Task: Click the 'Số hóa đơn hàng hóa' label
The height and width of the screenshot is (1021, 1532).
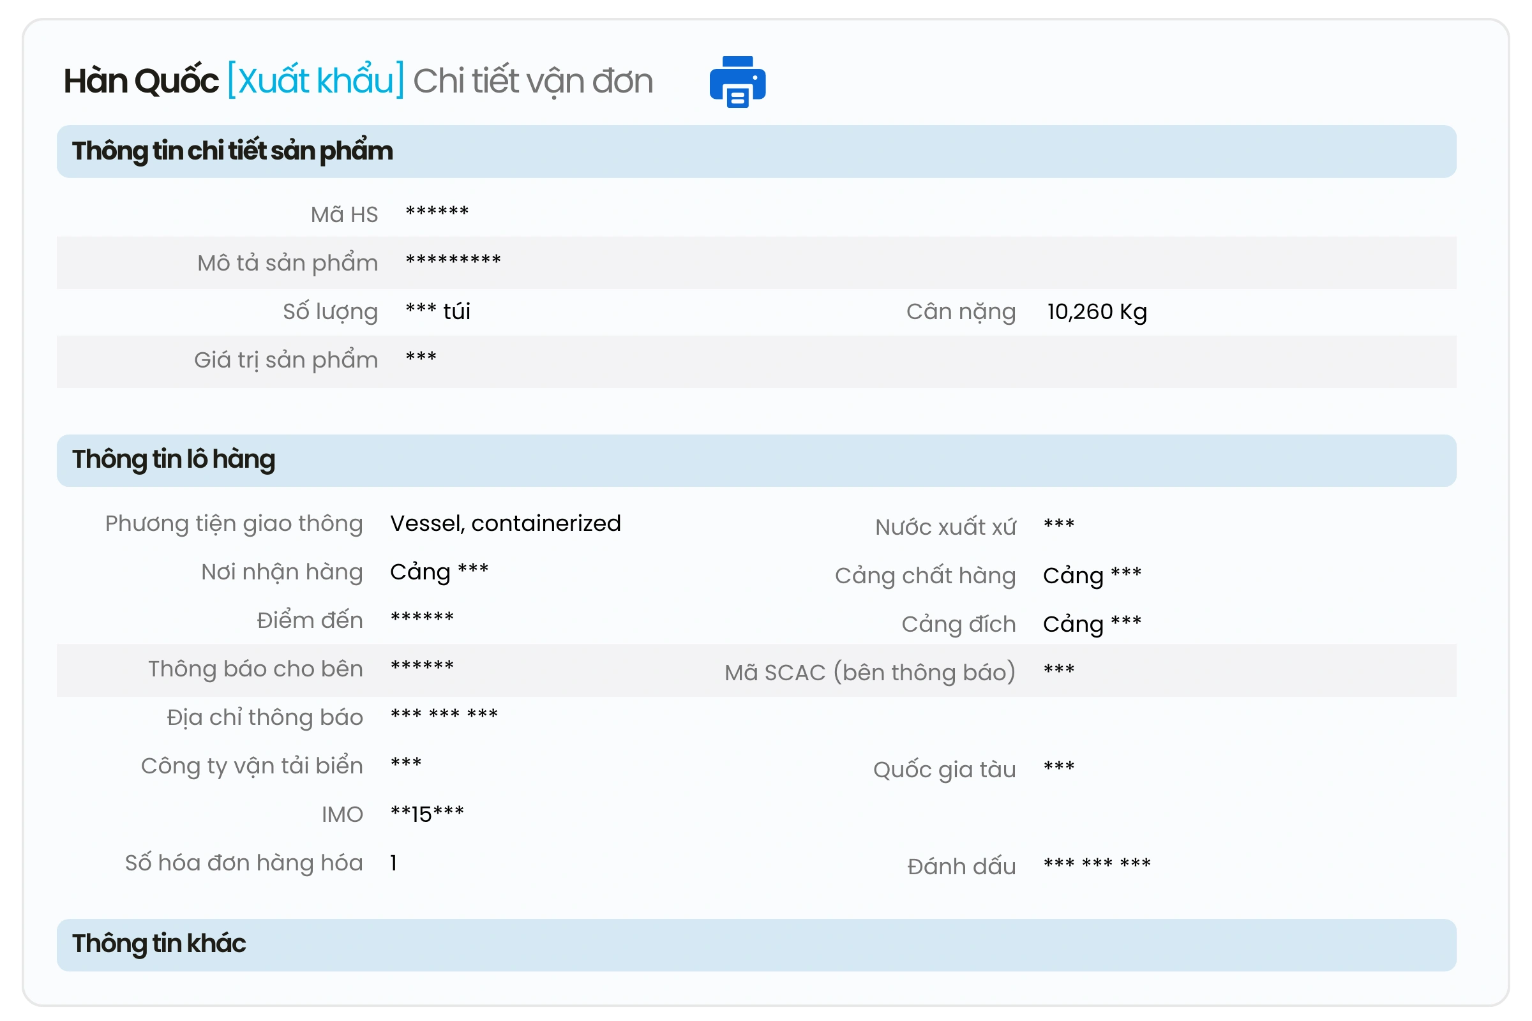Action: point(244,863)
